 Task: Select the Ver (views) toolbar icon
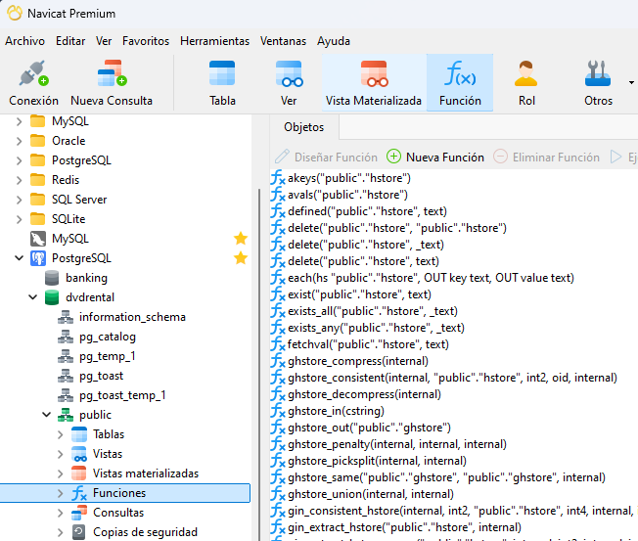(289, 73)
